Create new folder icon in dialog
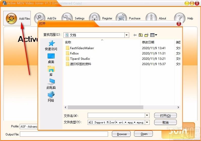 (x=147, y=35)
